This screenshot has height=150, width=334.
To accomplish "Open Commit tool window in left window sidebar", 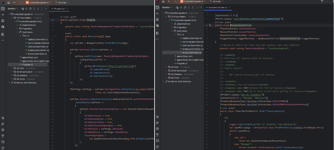I will 3,15.
